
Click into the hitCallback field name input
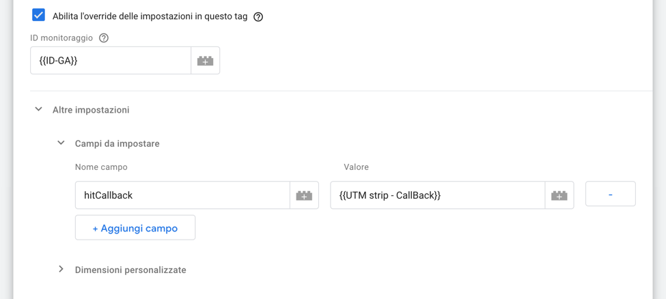point(182,195)
